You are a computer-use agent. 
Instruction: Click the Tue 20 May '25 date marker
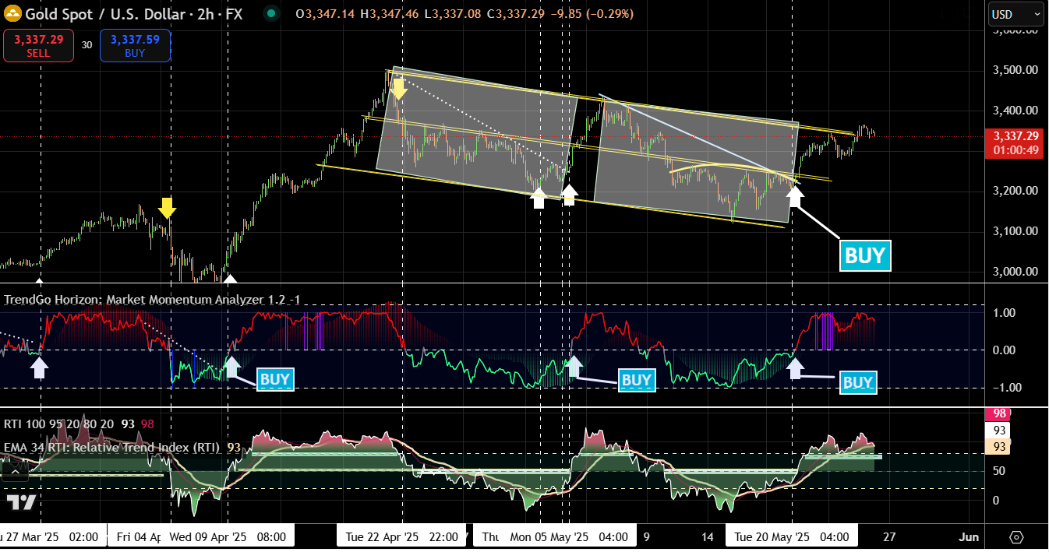pyautogui.click(x=791, y=537)
